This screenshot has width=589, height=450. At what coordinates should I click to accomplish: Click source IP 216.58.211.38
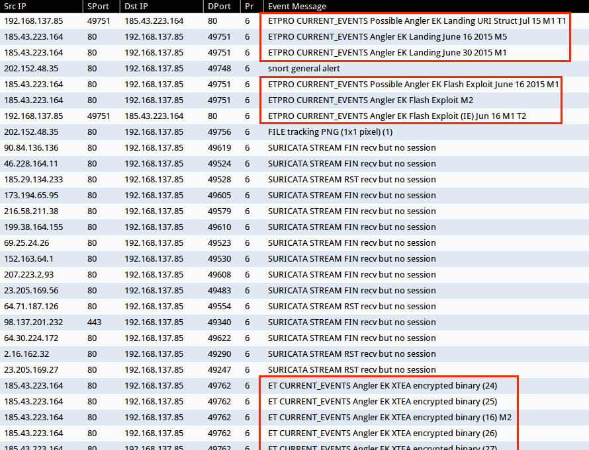pyautogui.click(x=31, y=211)
